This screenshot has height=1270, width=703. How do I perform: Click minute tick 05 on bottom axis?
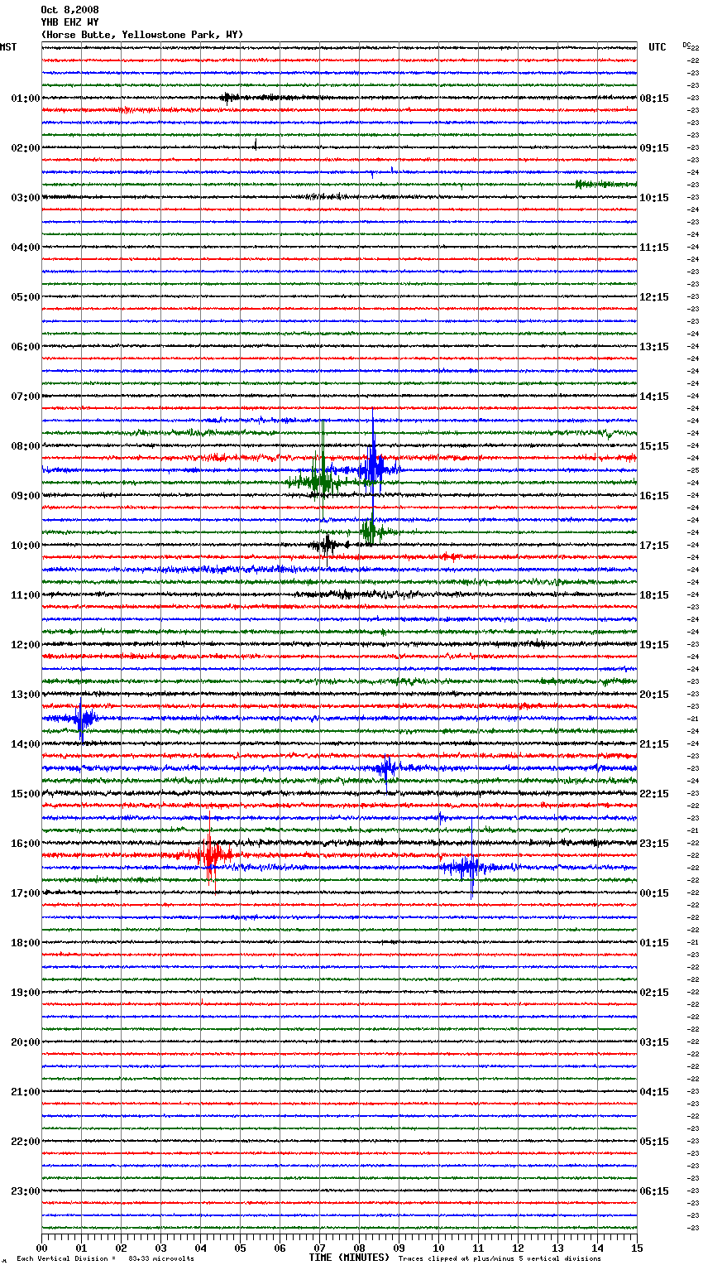(240, 1247)
